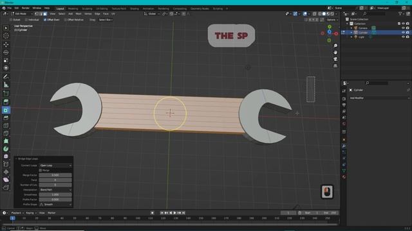Hide the Camera object in viewport
Viewport: 412px width, 231px height.
[403, 28]
